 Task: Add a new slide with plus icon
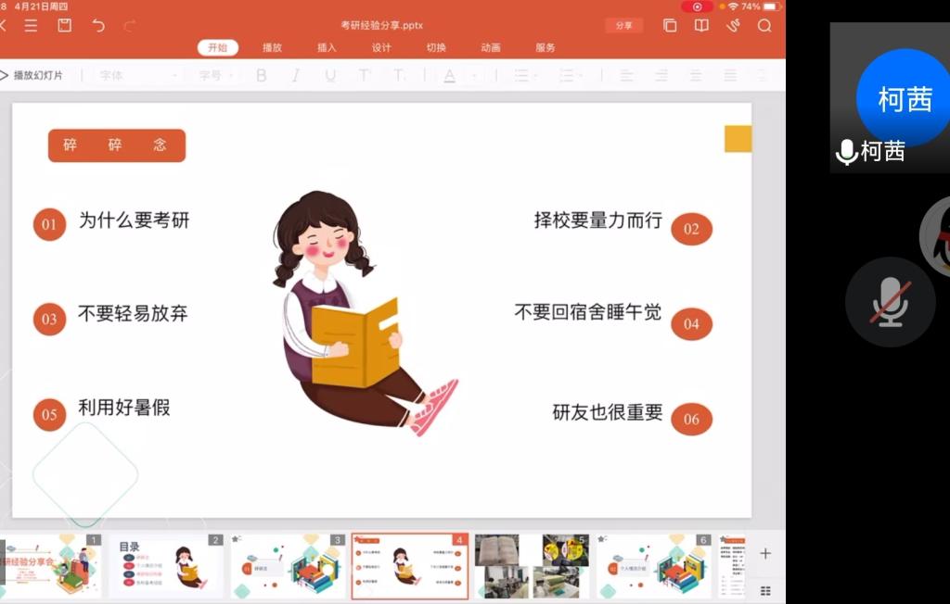click(765, 554)
